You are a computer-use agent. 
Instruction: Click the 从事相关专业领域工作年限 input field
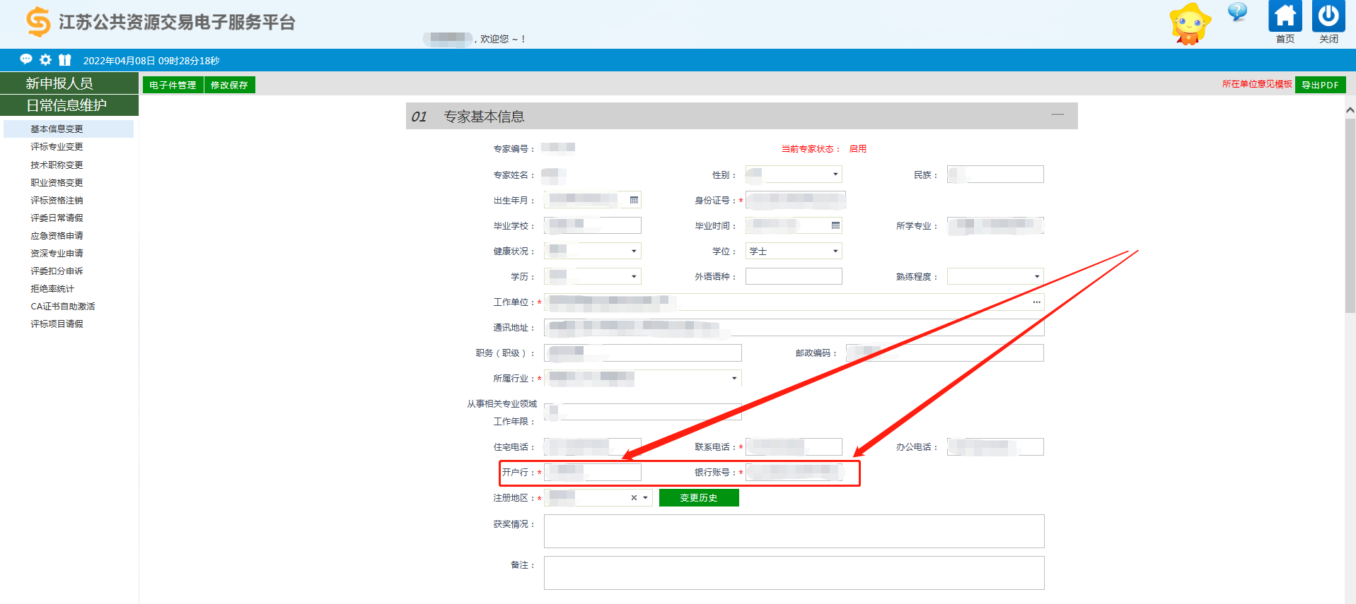(x=643, y=412)
